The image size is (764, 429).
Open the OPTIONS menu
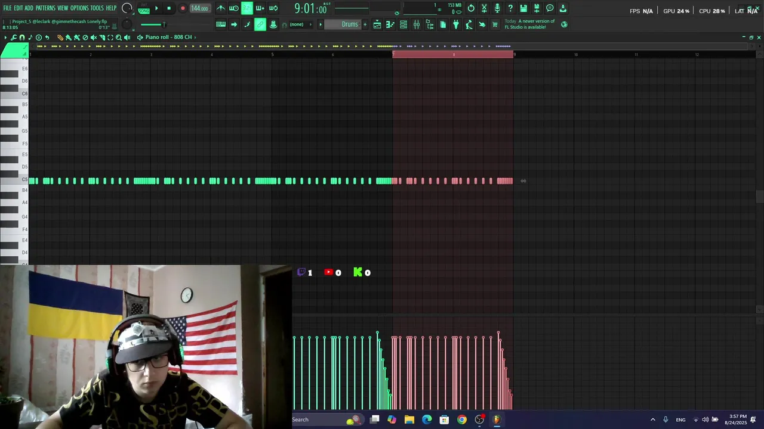pos(79,8)
